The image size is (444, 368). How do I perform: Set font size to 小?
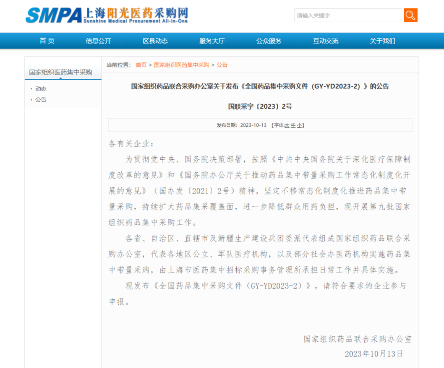point(299,125)
